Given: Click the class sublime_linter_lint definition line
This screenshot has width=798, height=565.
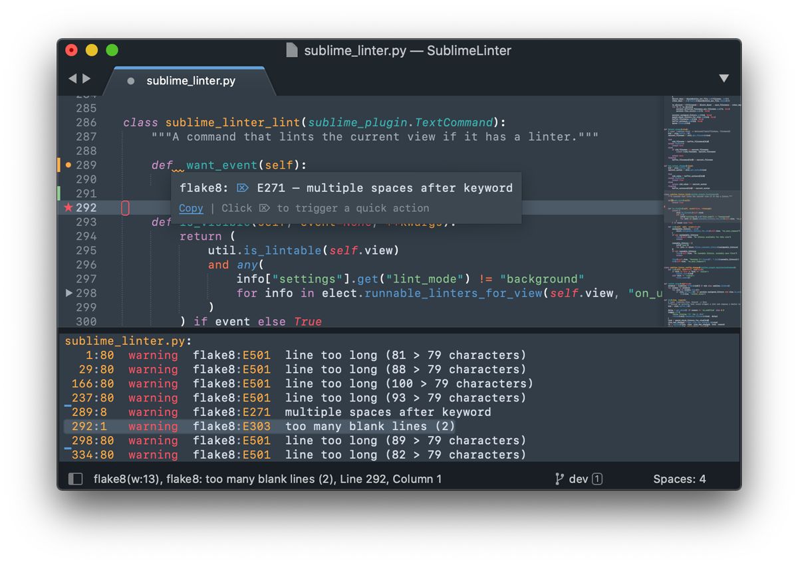Looking at the screenshot, I should click(315, 122).
